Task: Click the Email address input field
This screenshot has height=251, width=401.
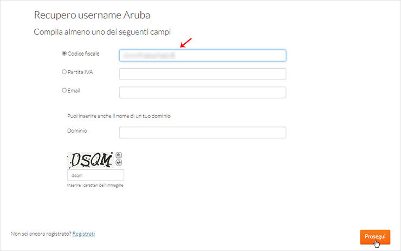Action: click(x=203, y=93)
